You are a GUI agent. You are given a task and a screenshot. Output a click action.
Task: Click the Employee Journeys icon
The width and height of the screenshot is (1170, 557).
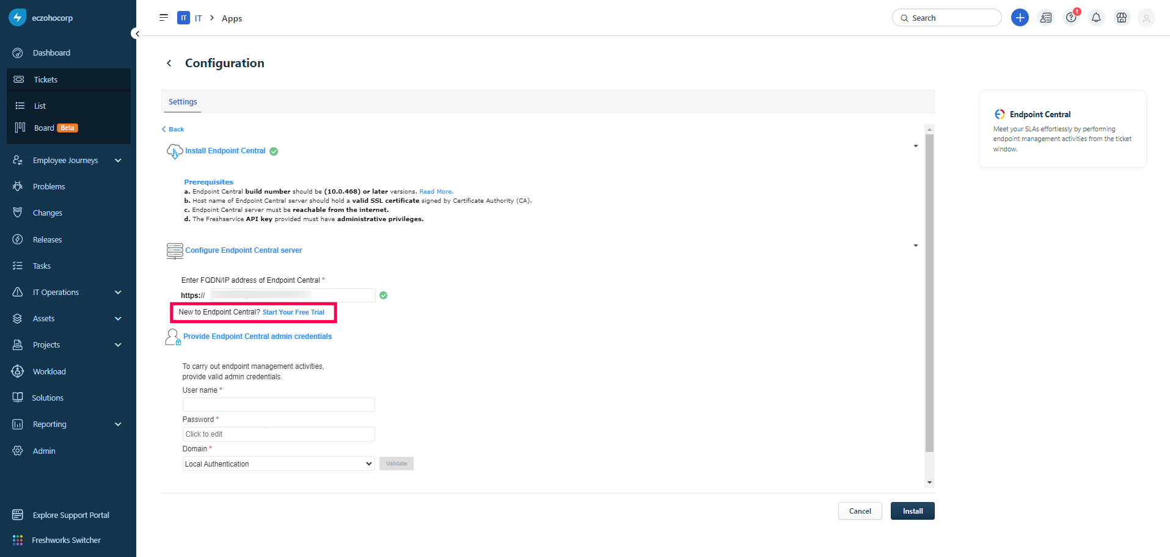point(18,160)
